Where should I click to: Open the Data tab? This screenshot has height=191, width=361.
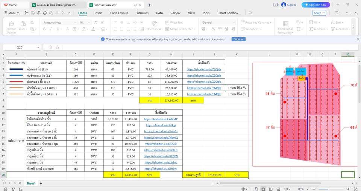point(159,13)
